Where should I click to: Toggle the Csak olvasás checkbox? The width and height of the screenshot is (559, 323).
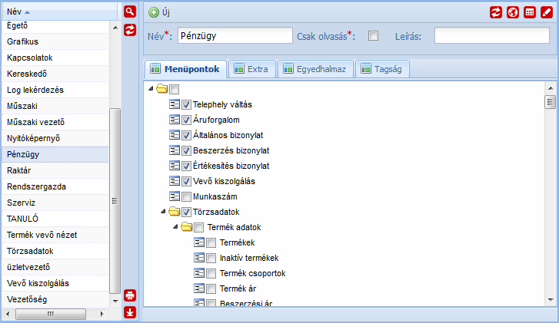(x=373, y=35)
